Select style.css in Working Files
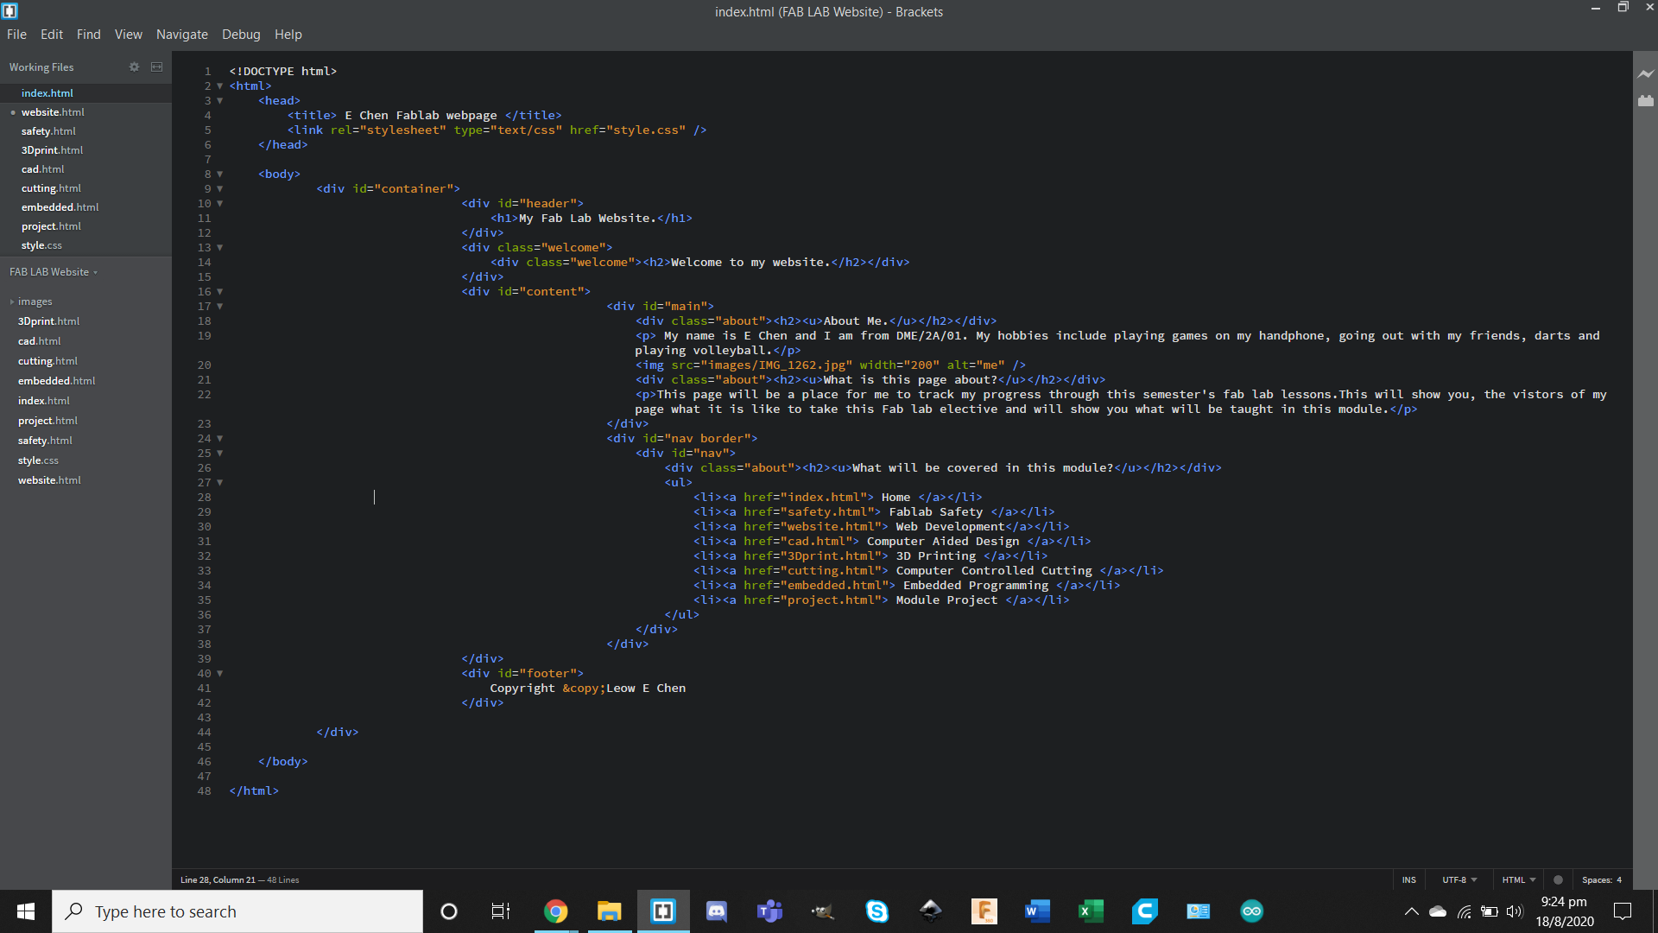 [x=39, y=245]
